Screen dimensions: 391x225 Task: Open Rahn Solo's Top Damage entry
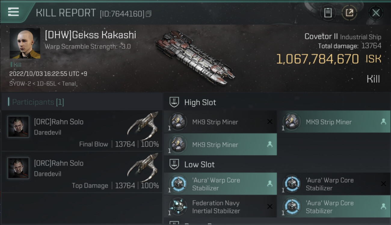pos(82,172)
